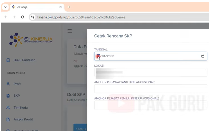Click the Status button behind the dialog
209x131 pixels.
[80, 127]
